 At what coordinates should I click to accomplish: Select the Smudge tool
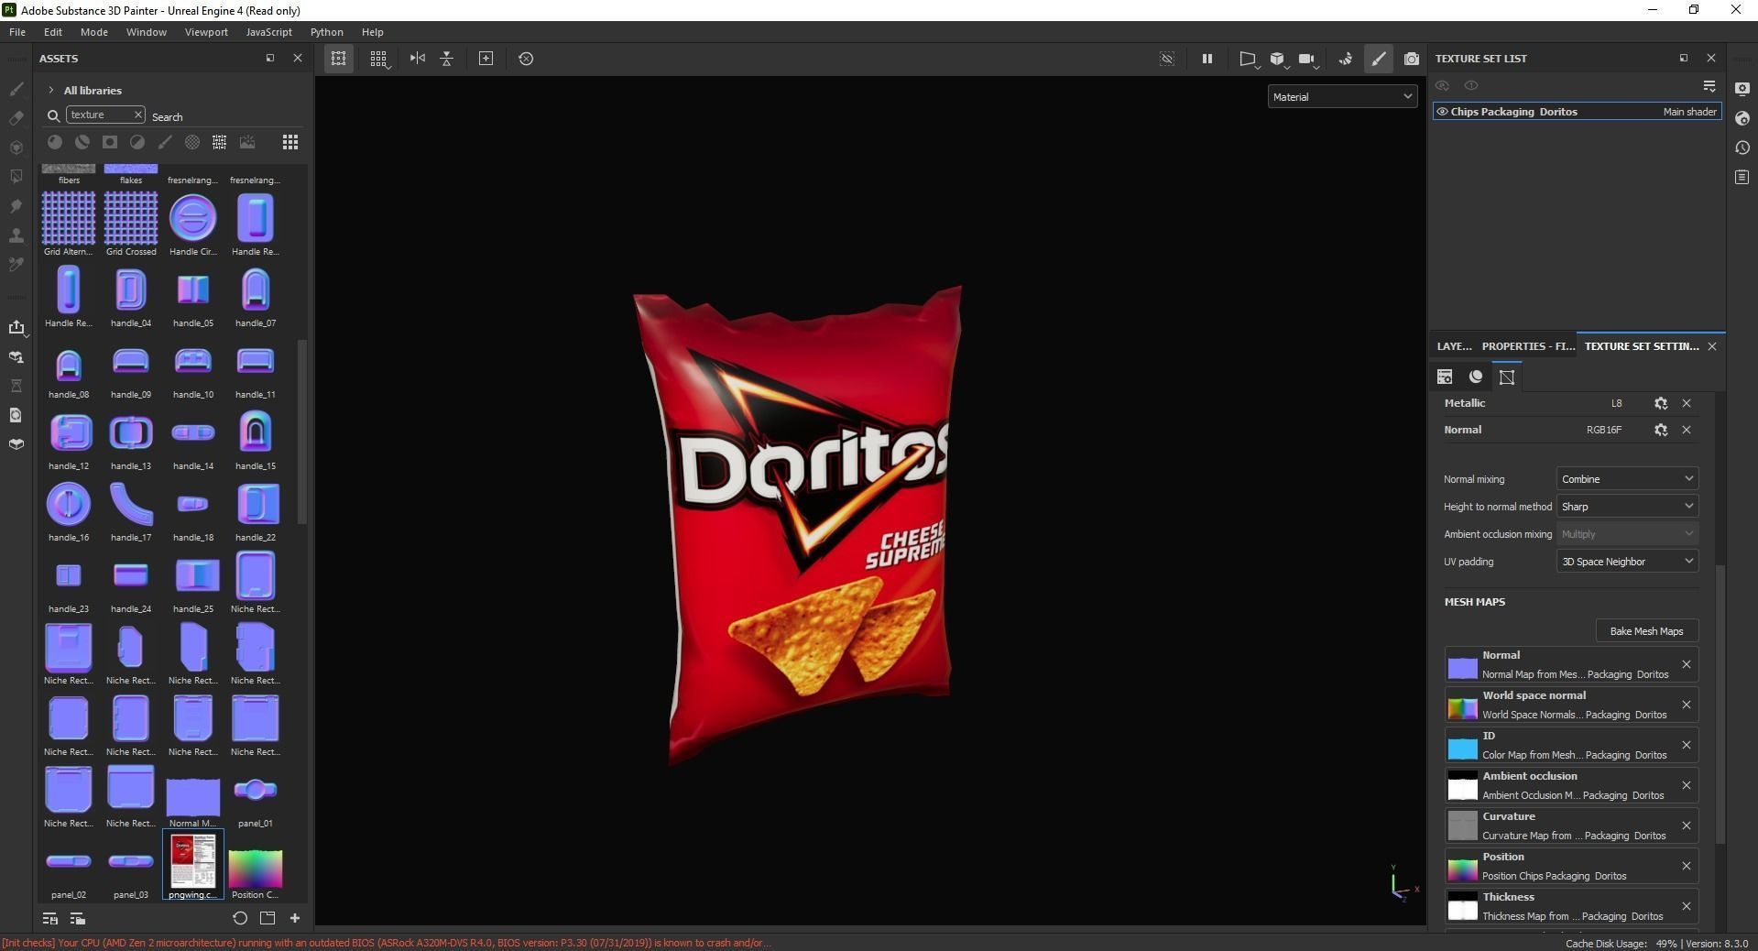pos(16,206)
